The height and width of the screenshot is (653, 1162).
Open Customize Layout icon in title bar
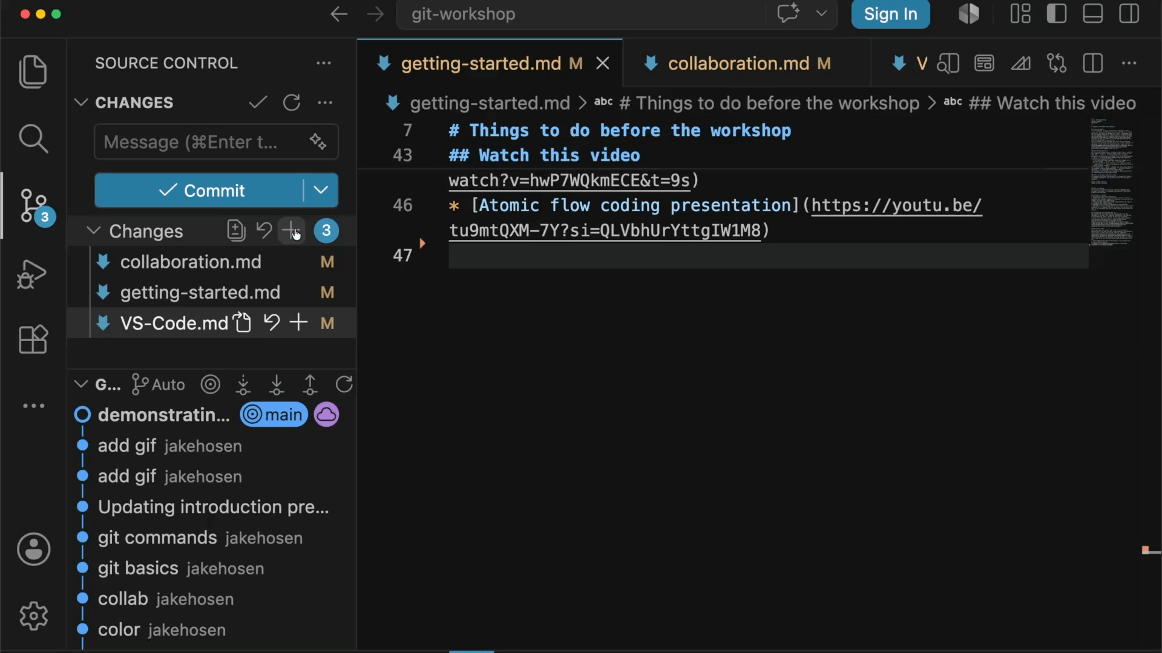coord(1020,13)
